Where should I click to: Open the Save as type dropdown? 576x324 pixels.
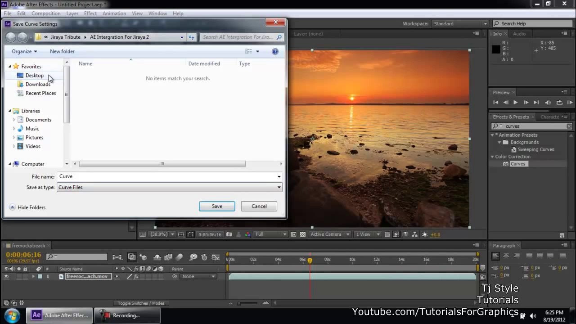[170, 187]
